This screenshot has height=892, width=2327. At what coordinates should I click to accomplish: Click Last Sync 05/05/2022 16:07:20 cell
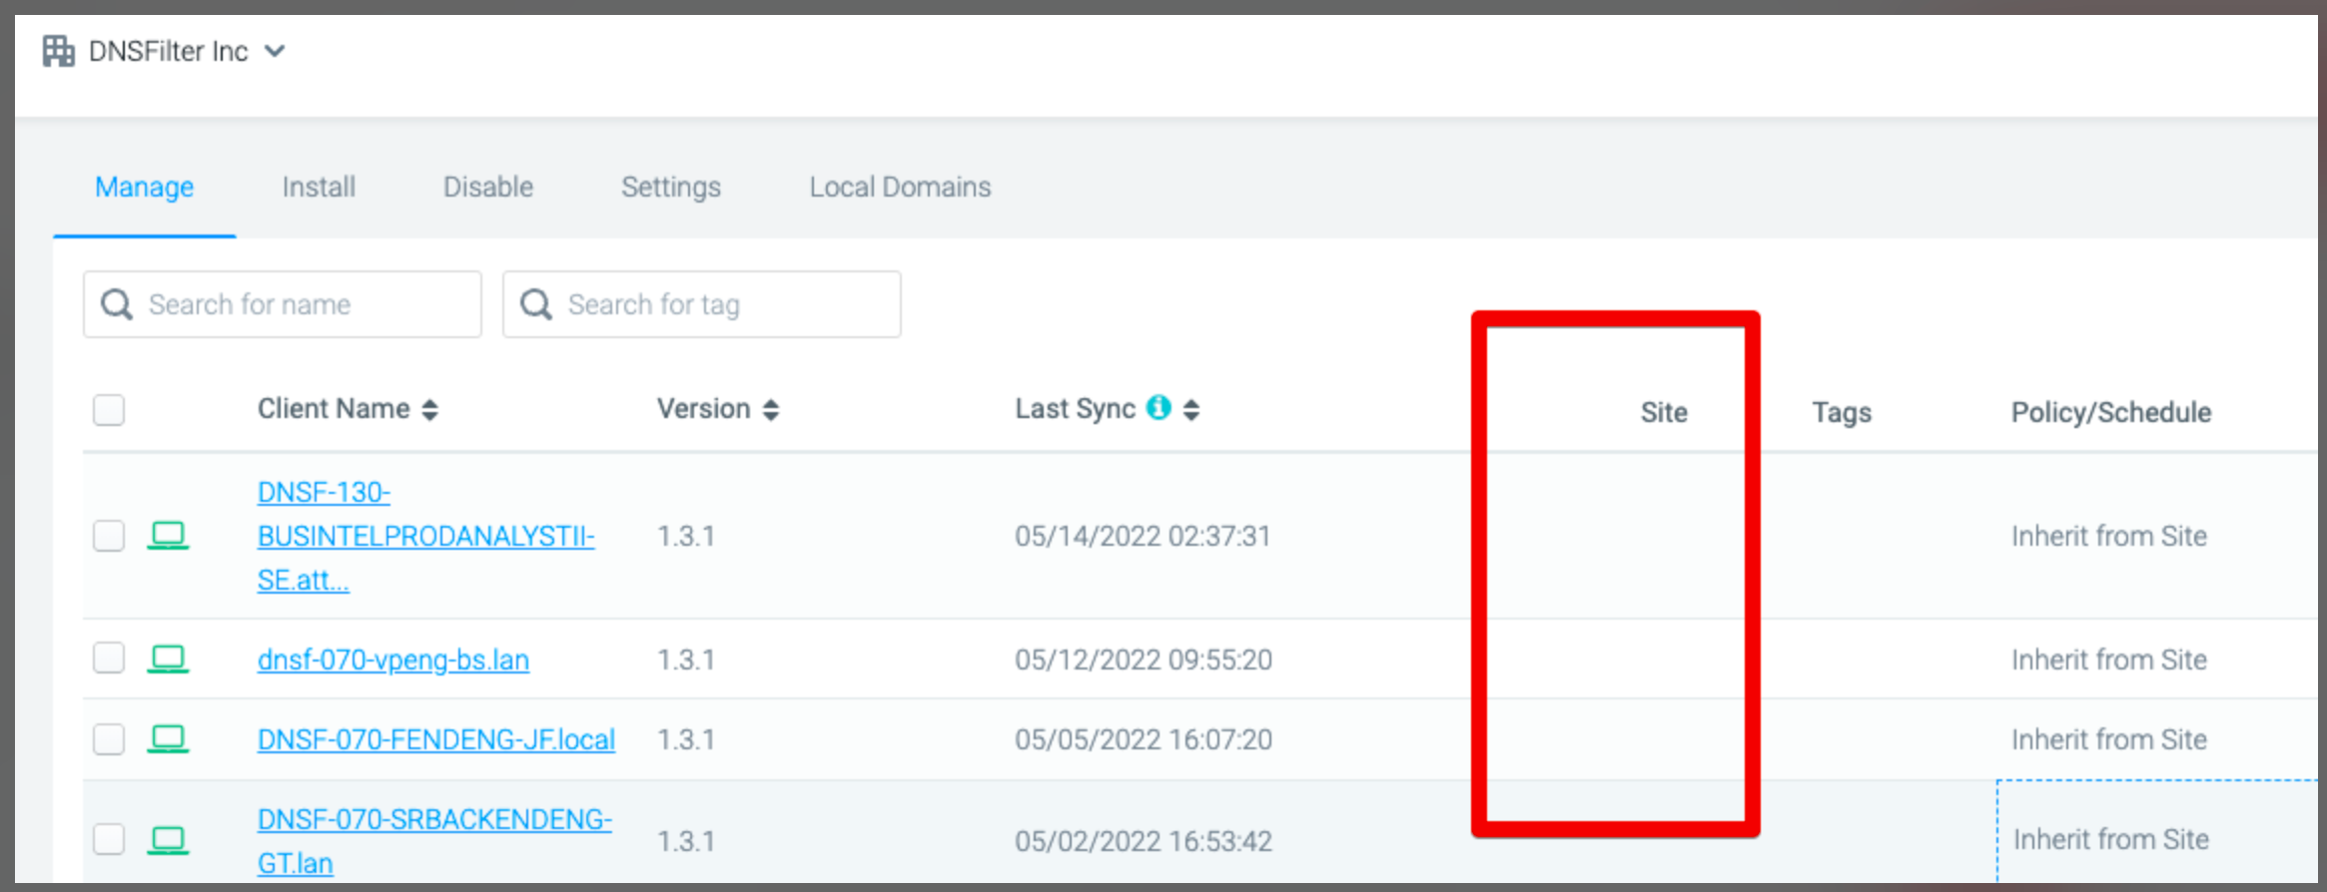point(1144,739)
